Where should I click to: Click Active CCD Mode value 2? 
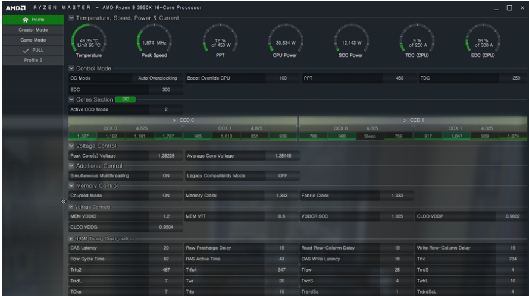pyautogui.click(x=166, y=109)
